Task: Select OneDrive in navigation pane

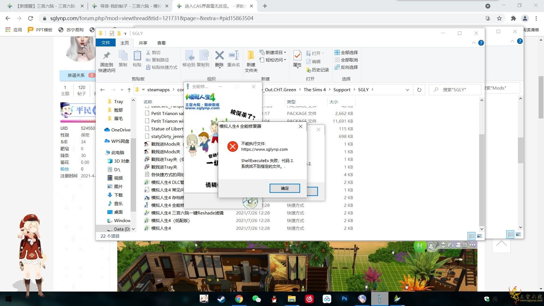Action: (x=118, y=130)
